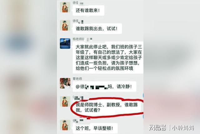Select message bubble 这个班，早该整顿！
The height and width of the screenshot is (134, 200).
pyautogui.click(x=95, y=128)
